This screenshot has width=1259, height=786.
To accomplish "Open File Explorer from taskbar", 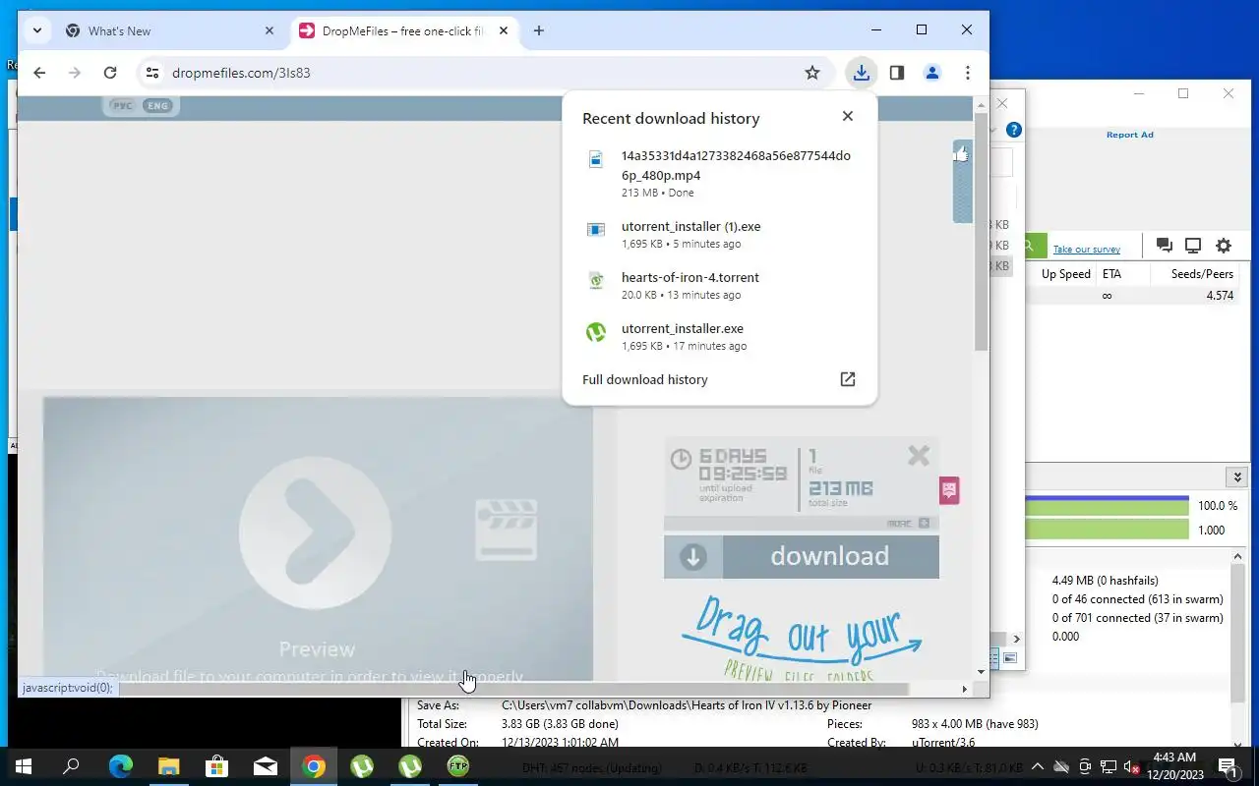I will click(x=168, y=766).
